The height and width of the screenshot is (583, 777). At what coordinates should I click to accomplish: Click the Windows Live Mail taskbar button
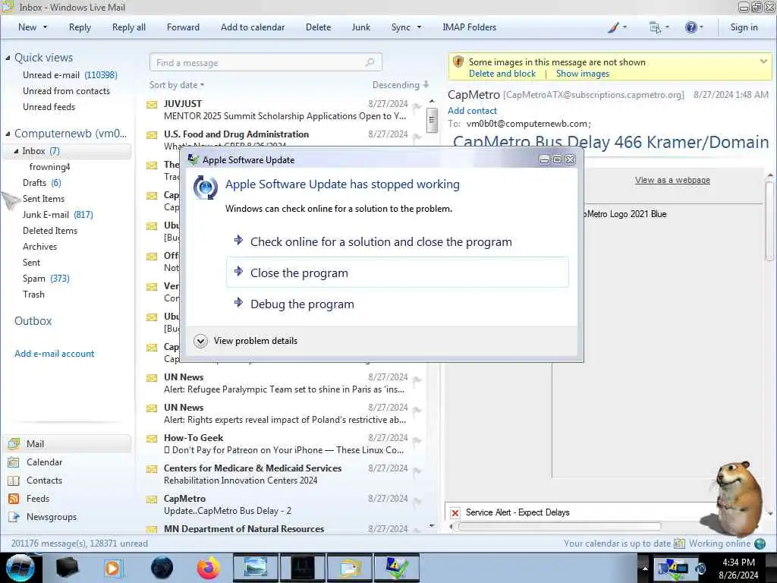[349, 568]
